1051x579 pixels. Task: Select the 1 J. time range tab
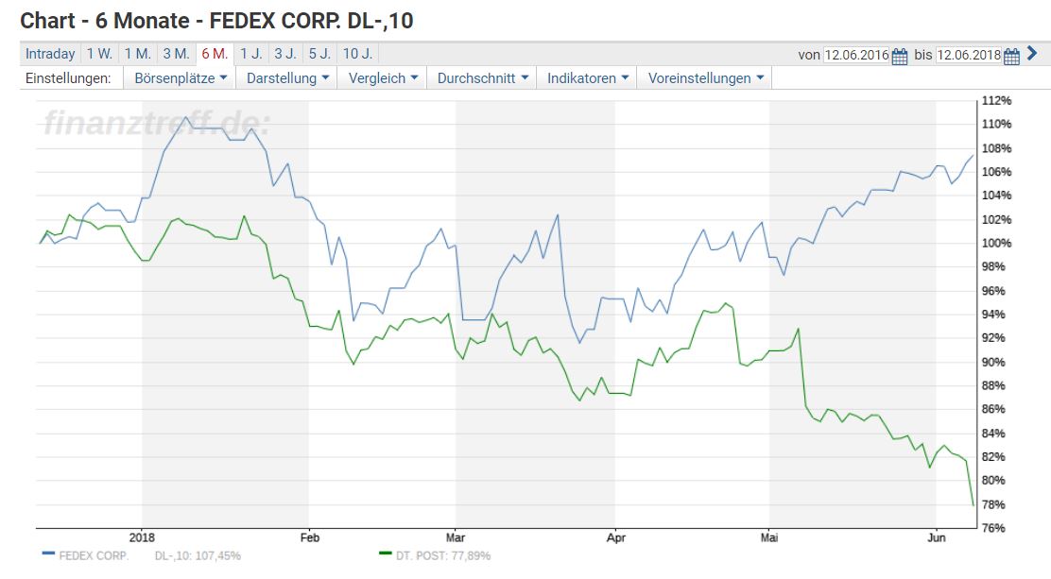pyautogui.click(x=250, y=54)
